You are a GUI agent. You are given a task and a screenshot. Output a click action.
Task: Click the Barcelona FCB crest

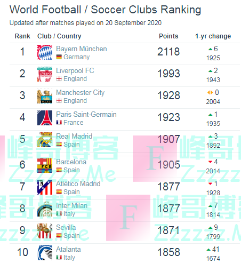(45, 165)
